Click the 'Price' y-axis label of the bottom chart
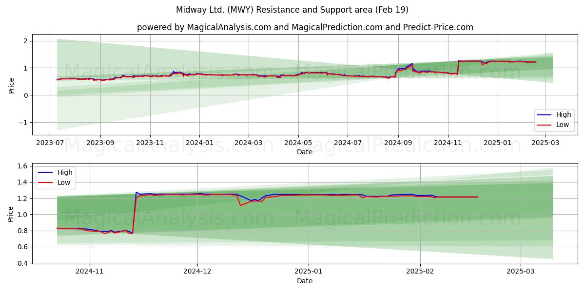Image resolution: width=585 pixels, height=292 pixels. click(x=11, y=214)
